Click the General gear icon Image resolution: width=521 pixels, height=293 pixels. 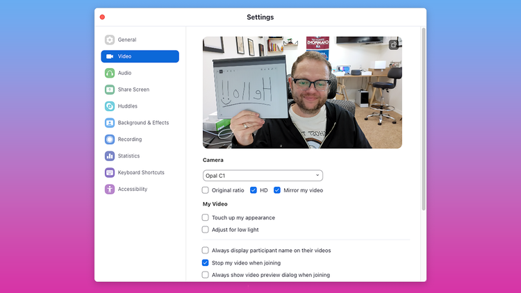[110, 40]
